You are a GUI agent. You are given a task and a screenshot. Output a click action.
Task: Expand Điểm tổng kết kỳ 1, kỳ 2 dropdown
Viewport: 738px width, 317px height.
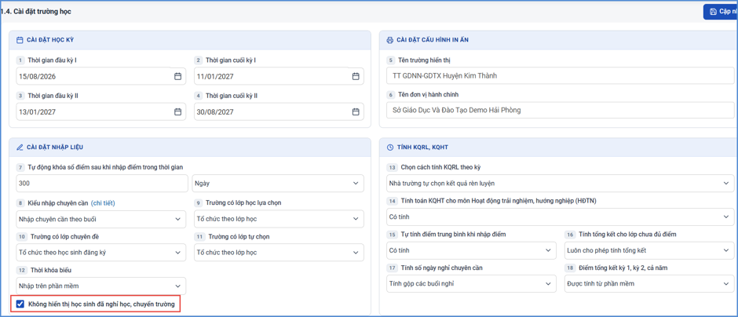649,283
